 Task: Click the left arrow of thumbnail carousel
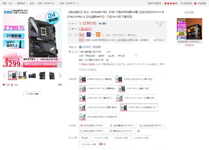(x=4, y=75)
